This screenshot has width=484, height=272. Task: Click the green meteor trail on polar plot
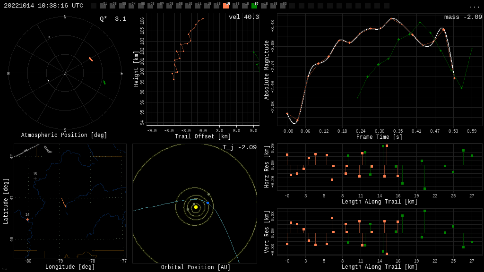coord(104,82)
